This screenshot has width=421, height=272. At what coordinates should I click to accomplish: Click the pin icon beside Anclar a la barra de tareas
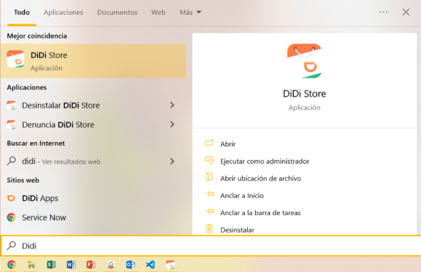210,211
